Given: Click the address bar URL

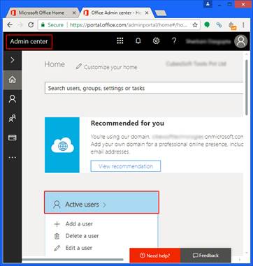Looking at the screenshot, I should 128,25.
